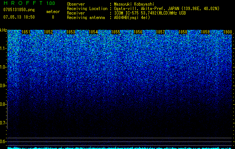Image resolution: width=235 pixels, height=149 pixels.
Task: Click the 0.7 frequency axis label
Action: pos(3,123)
